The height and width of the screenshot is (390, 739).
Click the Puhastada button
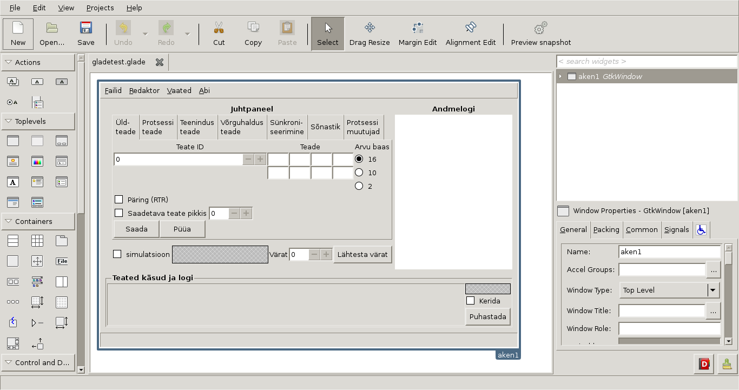click(487, 316)
